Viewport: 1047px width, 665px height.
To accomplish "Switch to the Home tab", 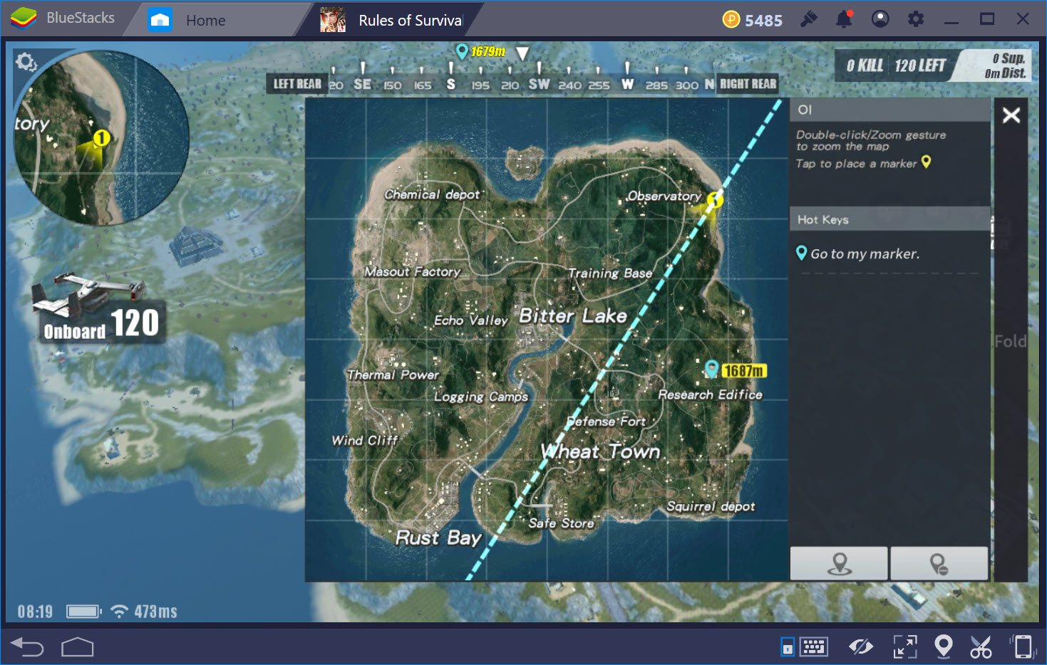I will click(x=205, y=21).
